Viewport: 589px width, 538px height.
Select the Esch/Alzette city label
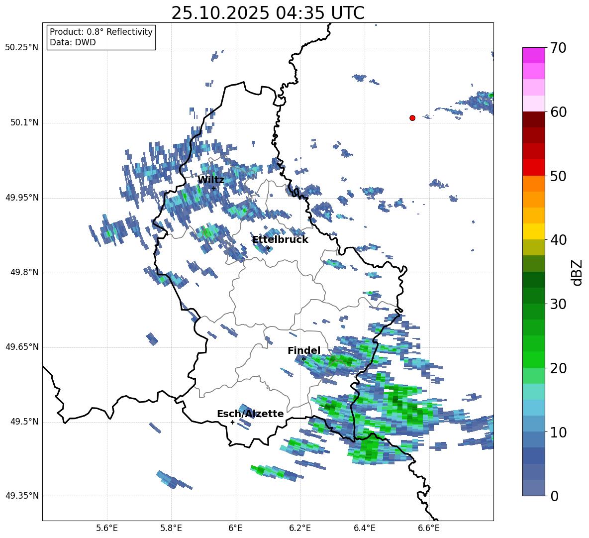(x=250, y=414)
